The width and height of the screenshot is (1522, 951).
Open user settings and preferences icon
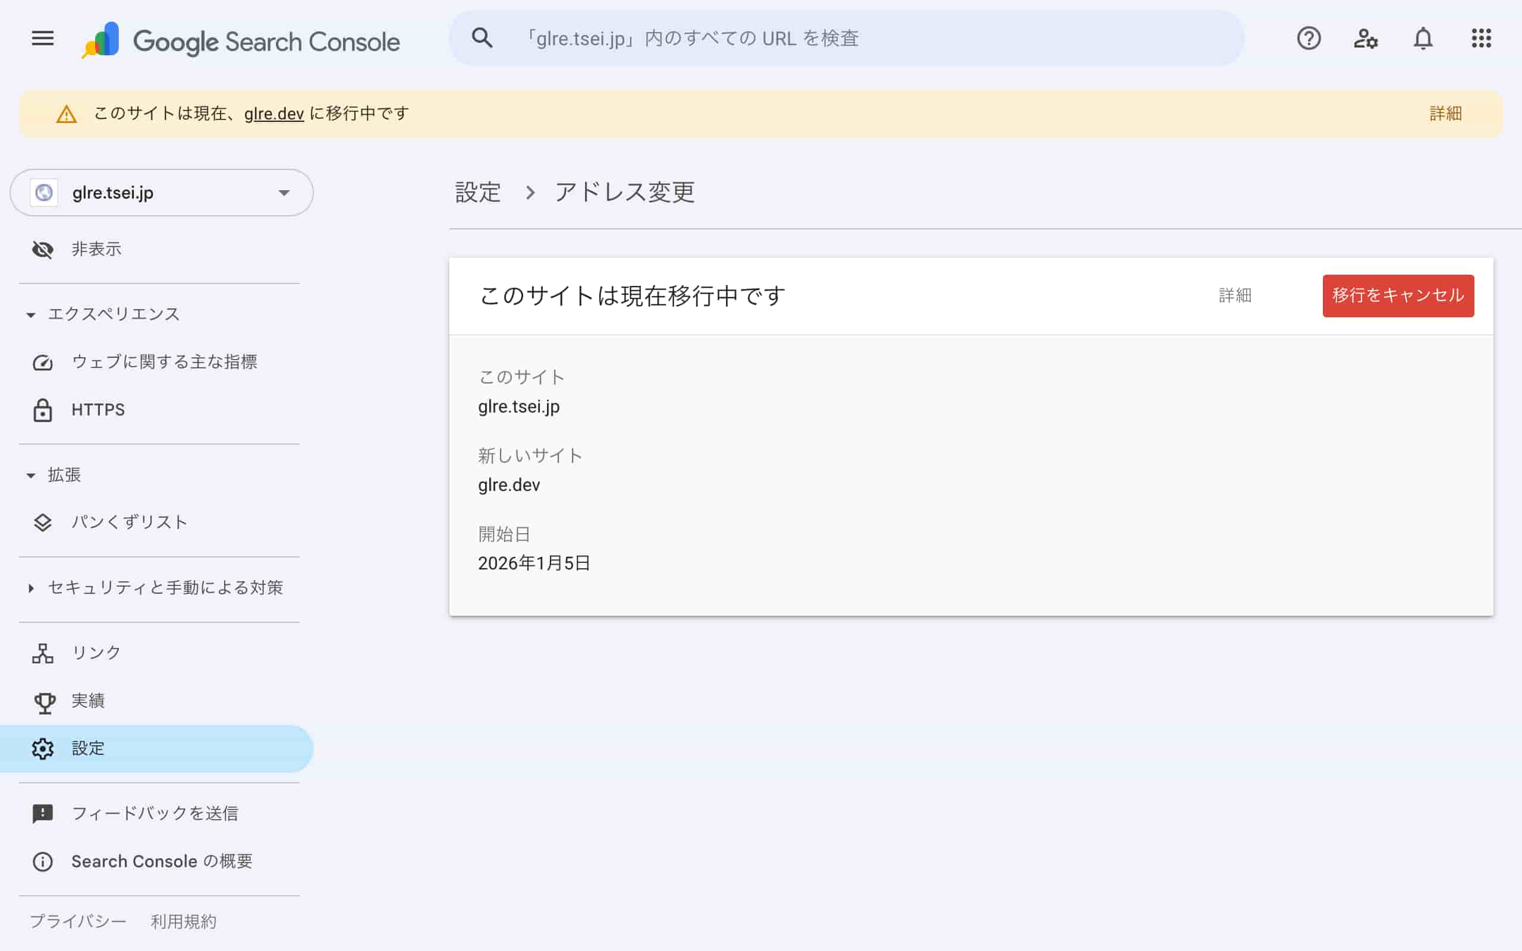click(x=1366, y=39)
